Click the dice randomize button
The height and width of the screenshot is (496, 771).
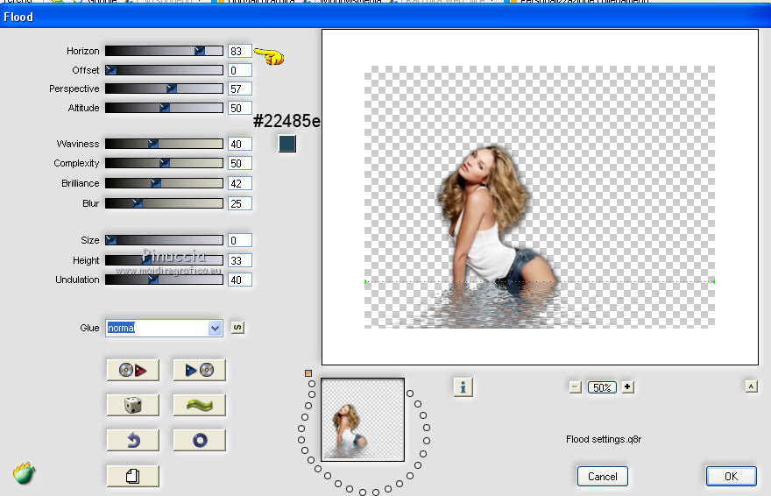(133, 405)
